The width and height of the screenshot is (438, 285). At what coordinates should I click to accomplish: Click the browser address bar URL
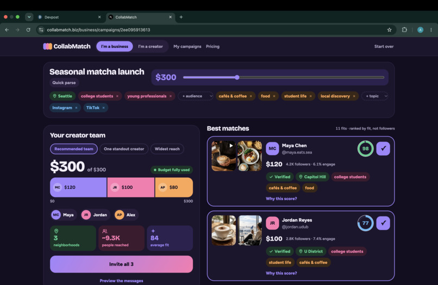tap(98, 30)
